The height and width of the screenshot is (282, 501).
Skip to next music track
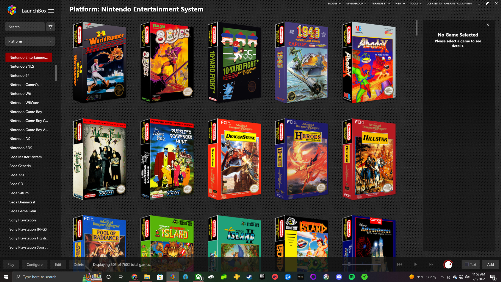tap(432, 265)
